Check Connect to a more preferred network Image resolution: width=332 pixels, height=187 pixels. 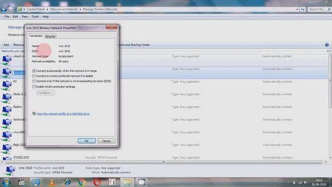(x=34, y=76)
